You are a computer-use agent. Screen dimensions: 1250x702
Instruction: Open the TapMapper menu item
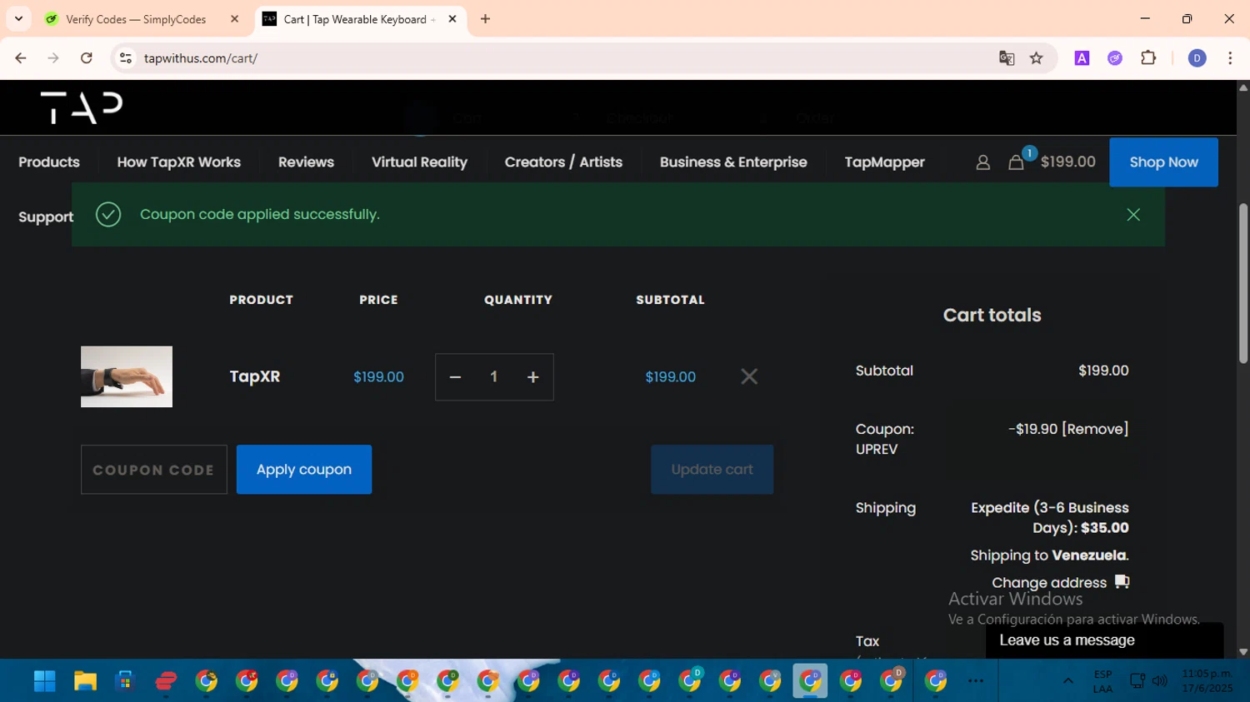point(884,162)
